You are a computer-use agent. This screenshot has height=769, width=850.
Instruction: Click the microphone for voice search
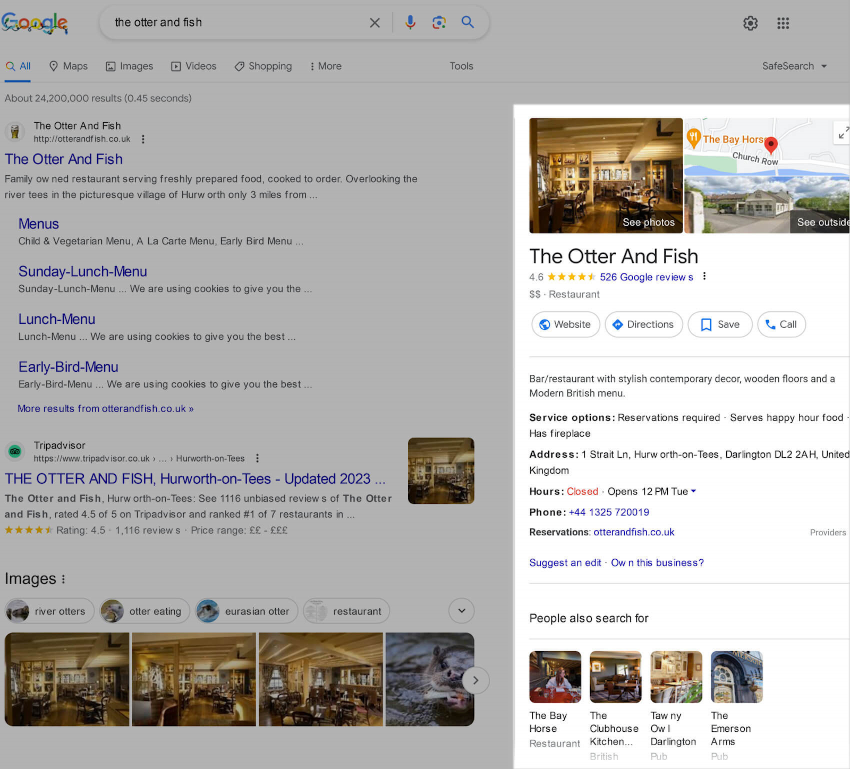[410, 22]
